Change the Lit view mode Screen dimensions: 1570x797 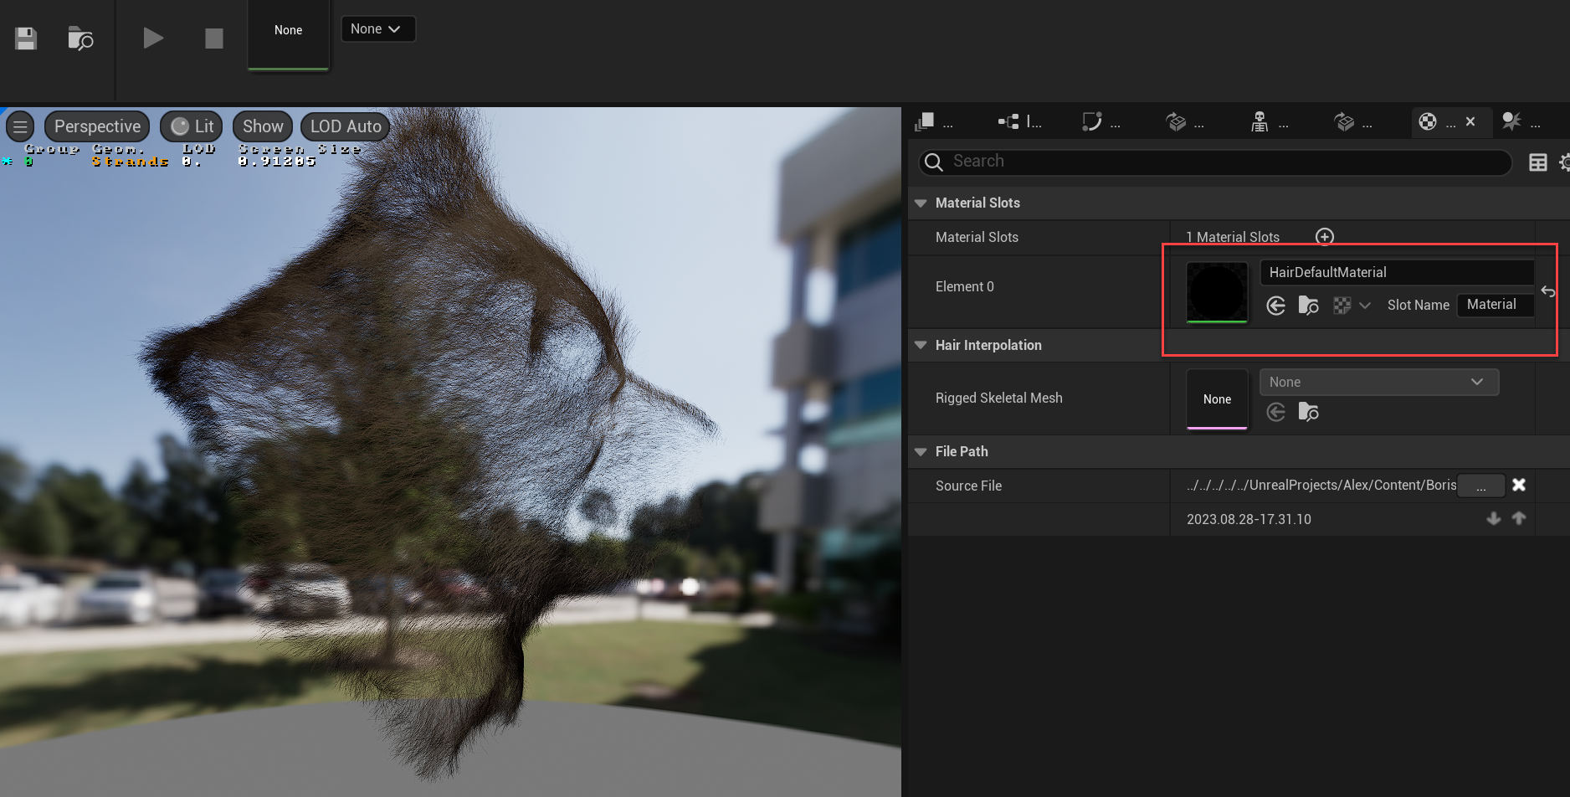[x=192, y=126]
